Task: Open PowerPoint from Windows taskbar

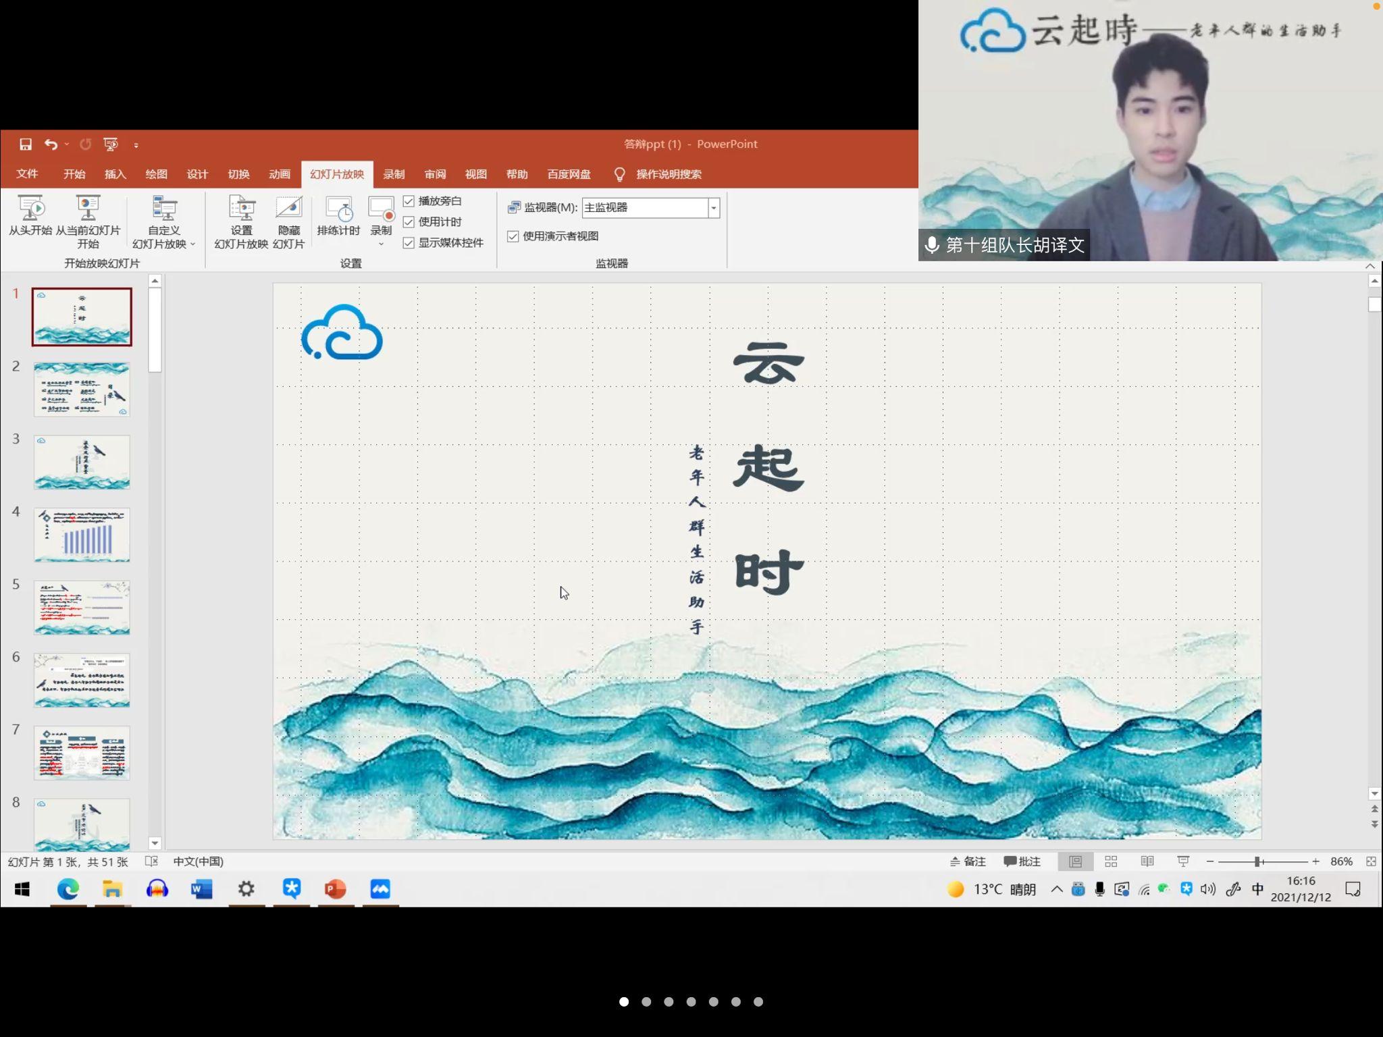Action: 336,889
